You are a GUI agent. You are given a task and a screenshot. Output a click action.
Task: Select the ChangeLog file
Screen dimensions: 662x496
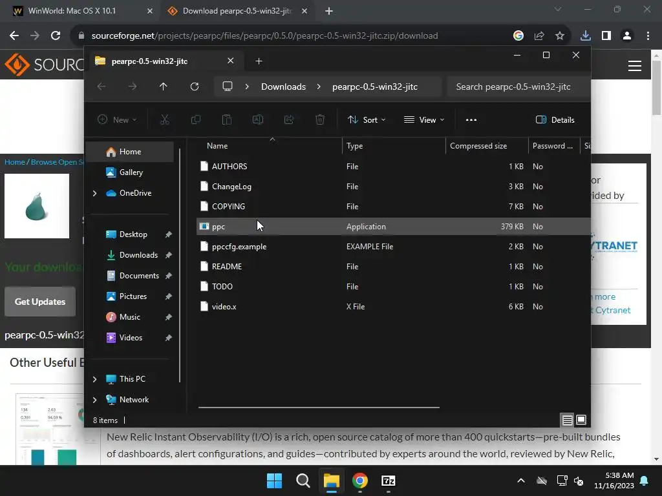click(393, 187)
